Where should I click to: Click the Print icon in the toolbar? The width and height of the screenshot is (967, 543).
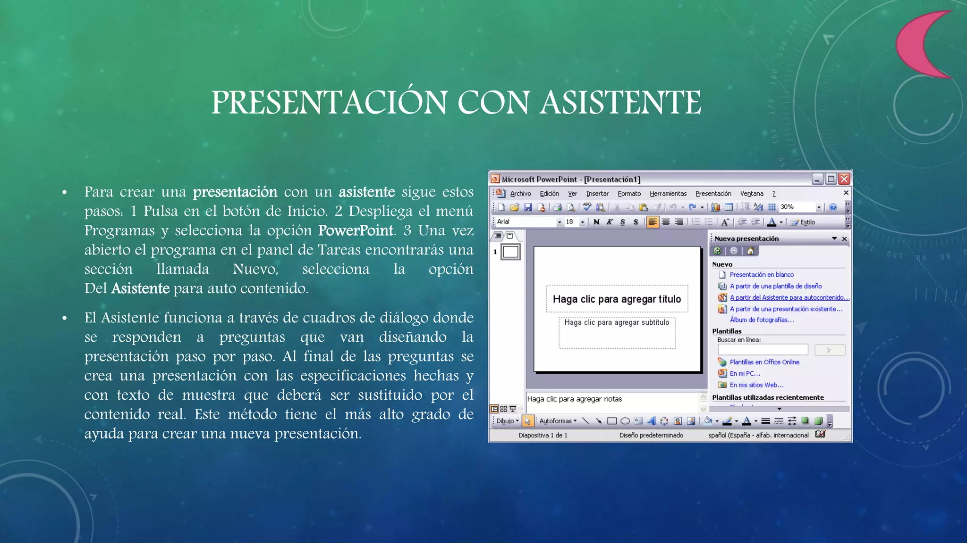point(558,207)
